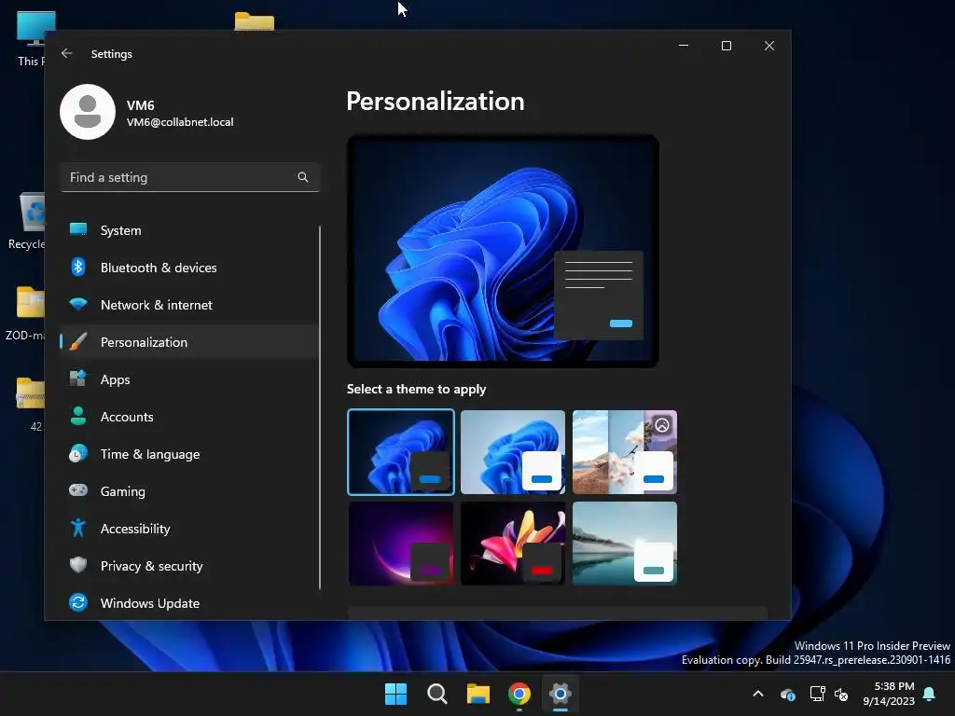Click the System monitor icon
Viewport: 955px width, 716px height.
(x=78, y=229)
